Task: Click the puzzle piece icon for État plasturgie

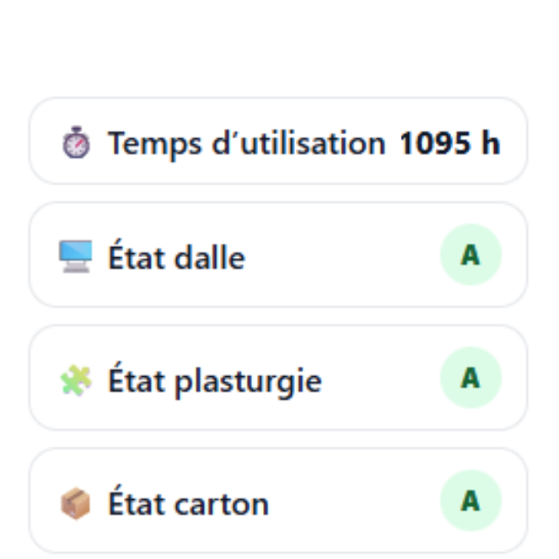Action: [x=75, y=381]
